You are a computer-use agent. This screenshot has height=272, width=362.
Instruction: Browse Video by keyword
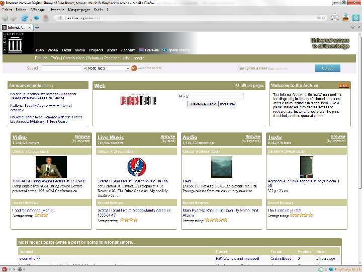point(82,137)
